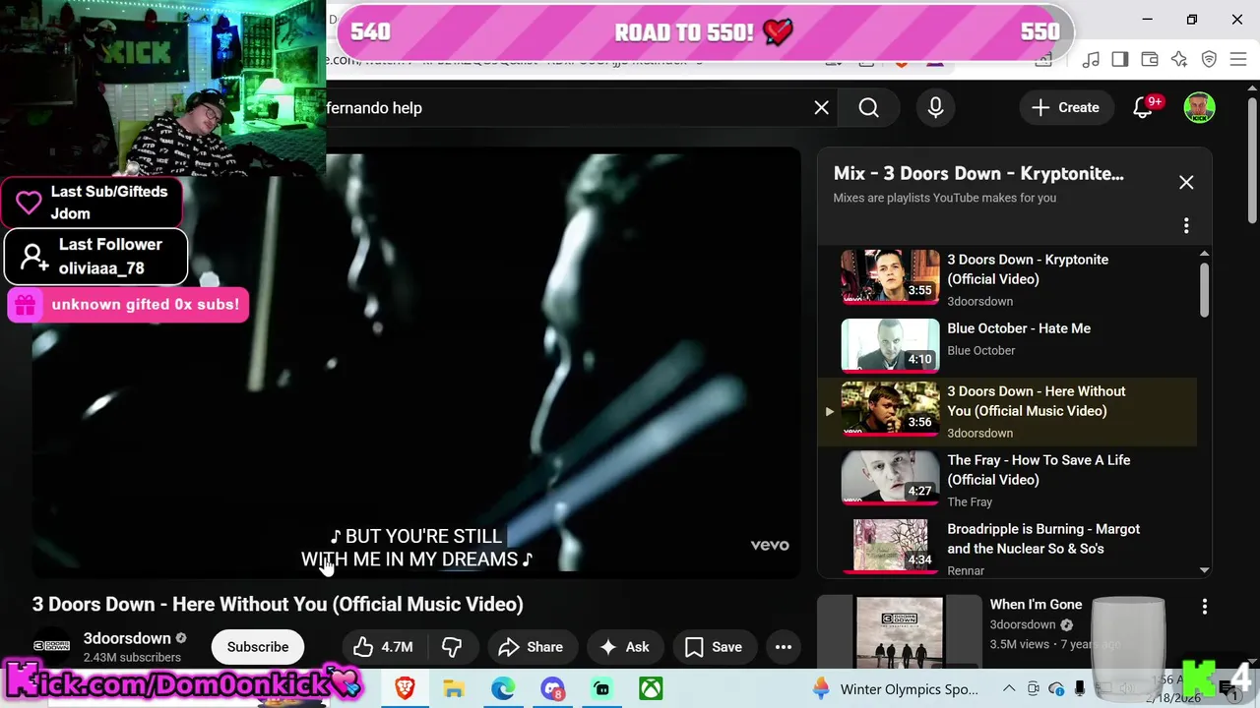Open the Brave Wallet icon
This screenshot has height=708, width=1260.
[1150, 60]
